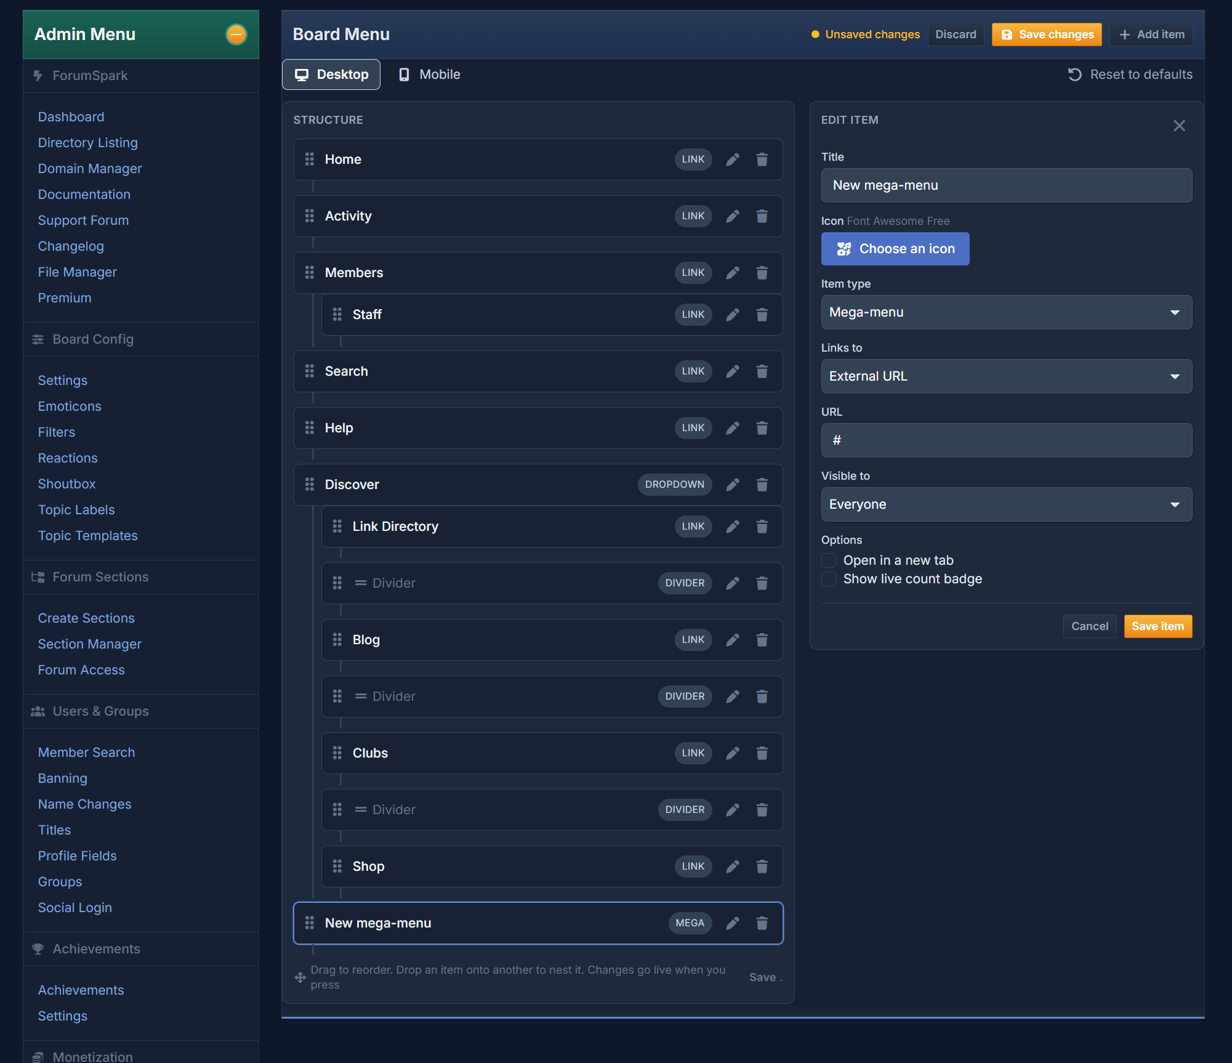The image size is (1232, 1063).
Task: Collapse the Forum Sections sidebar group
Action: click(141, 577)
